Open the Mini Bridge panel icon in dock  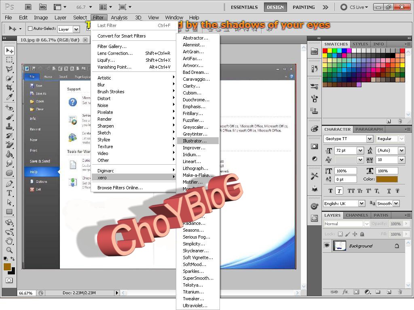[314, 51]
